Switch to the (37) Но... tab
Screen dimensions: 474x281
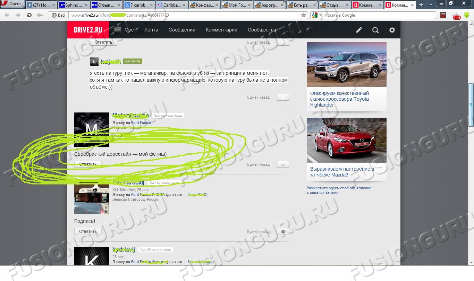[x=41, y=5]
